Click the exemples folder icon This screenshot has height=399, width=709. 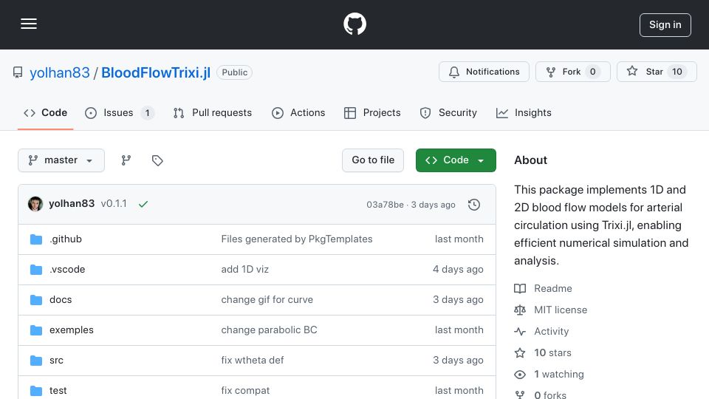pyautogui.click(x=36, y=330)
